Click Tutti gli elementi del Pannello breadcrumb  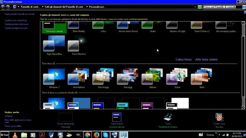pyautogui.click(x=65, y=7)
